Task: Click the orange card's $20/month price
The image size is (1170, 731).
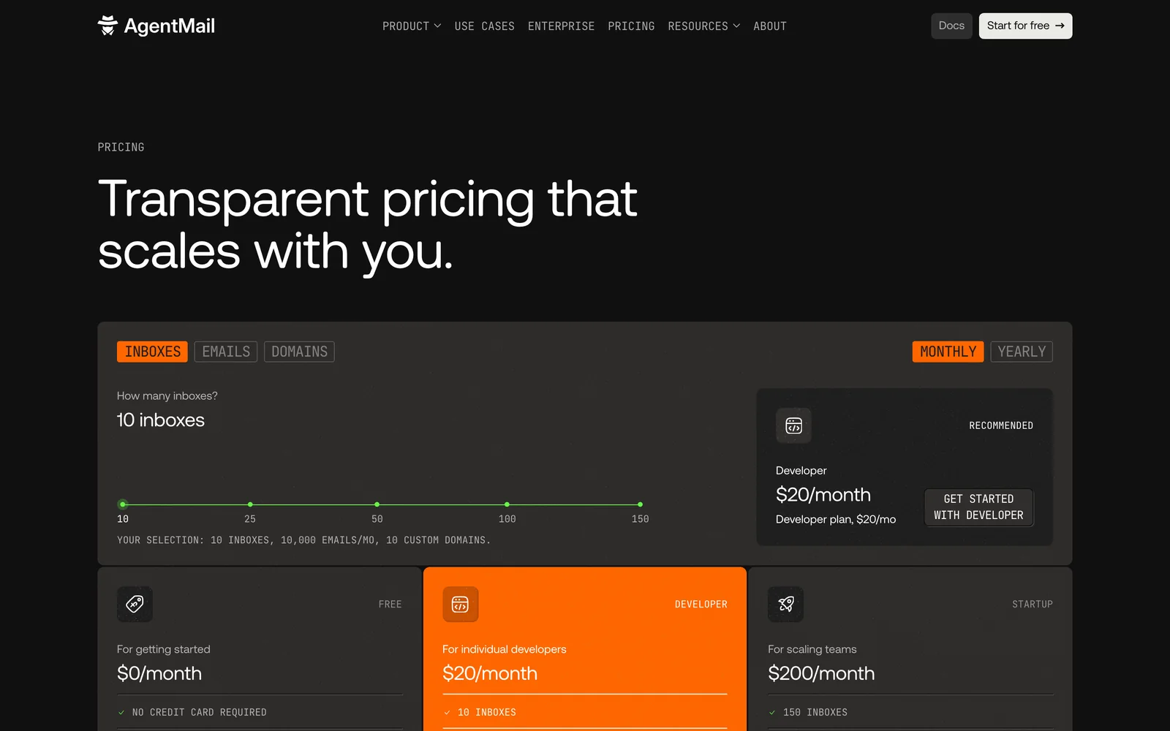Action: click(490, 673)
